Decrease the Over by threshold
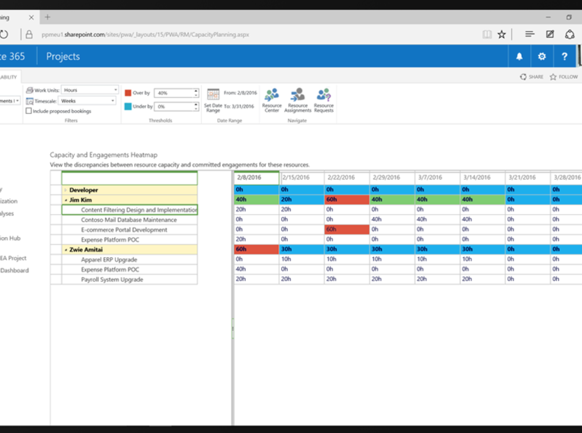 196,95
